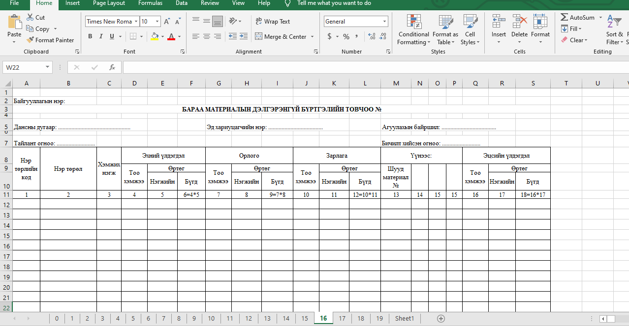Switch to the Page Layout ribbon tab
Screen dimensions: 629x326
tap(109, 3)
